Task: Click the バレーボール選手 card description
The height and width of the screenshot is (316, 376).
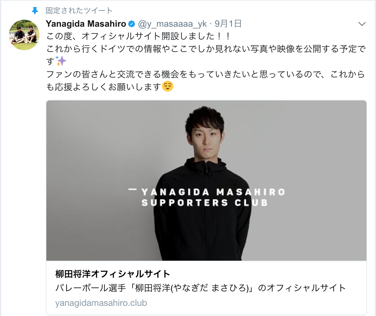Action: (200, 288)
